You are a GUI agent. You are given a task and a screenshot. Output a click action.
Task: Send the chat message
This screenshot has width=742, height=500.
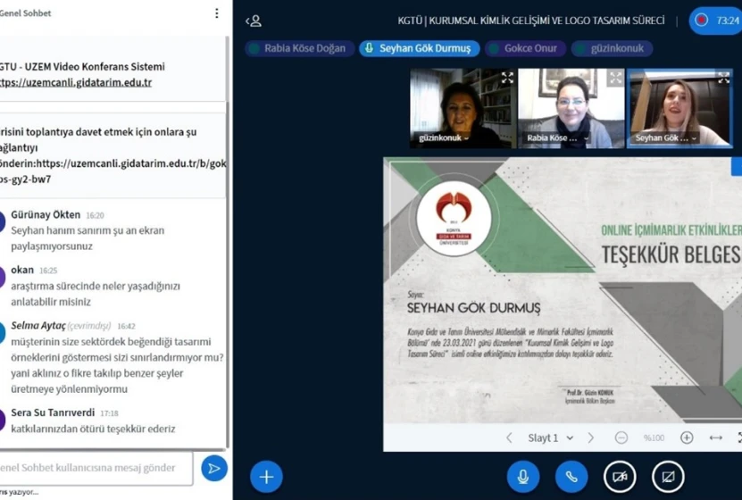pos(213,468)
